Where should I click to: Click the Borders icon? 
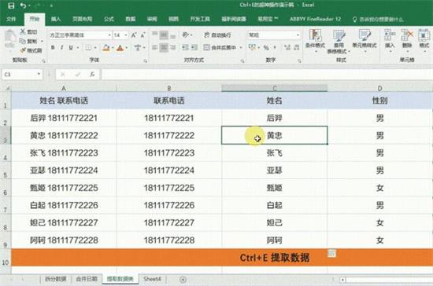(x=88, y=48)
